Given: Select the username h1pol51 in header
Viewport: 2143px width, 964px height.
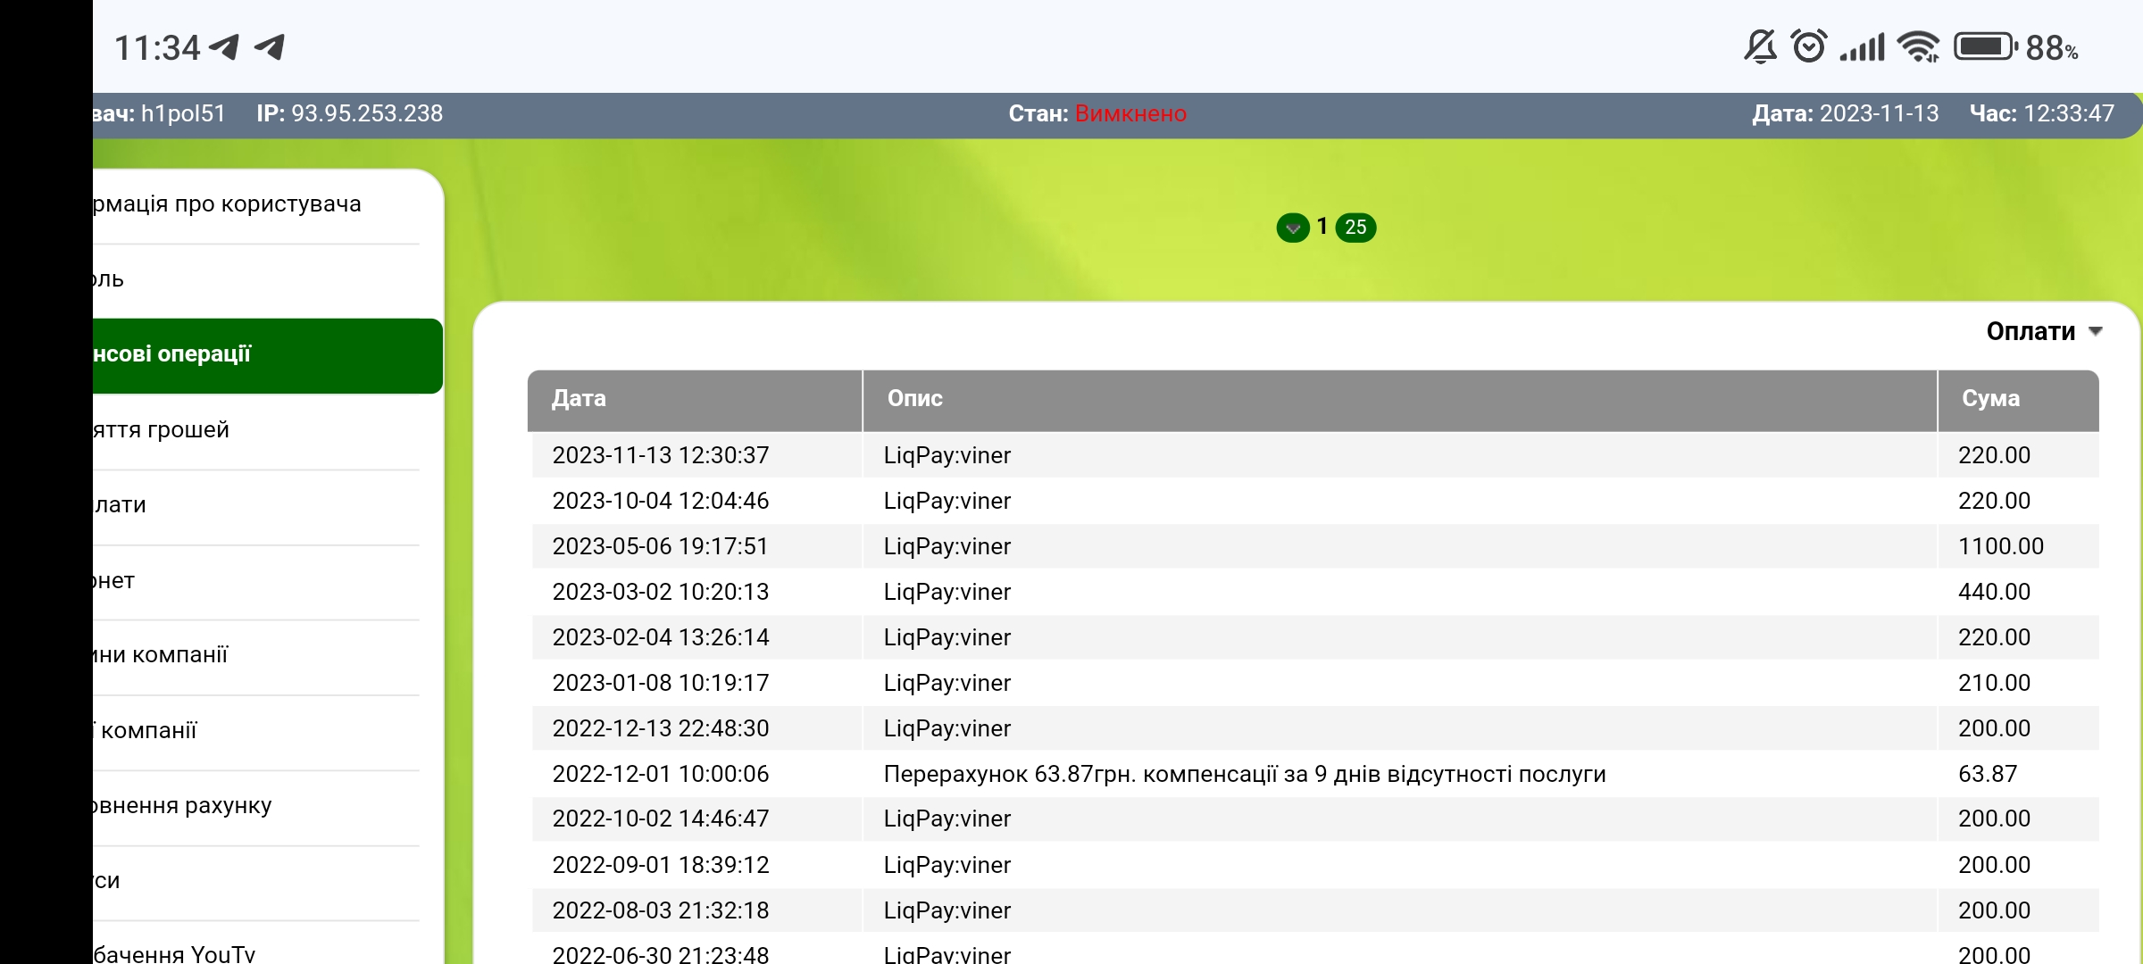Looking at the screenshot, I should click(x=183, y=113).
